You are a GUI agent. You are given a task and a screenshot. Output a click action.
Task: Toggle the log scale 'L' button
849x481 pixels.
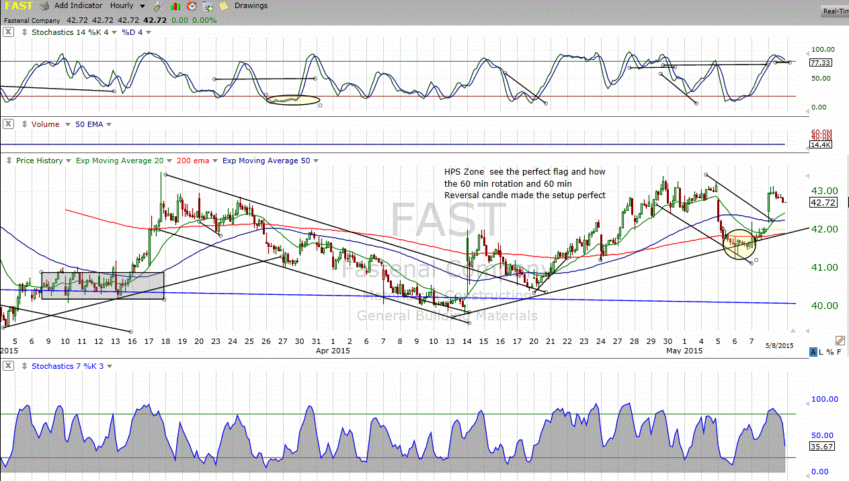pyautogui.click(x=821, y=352)
